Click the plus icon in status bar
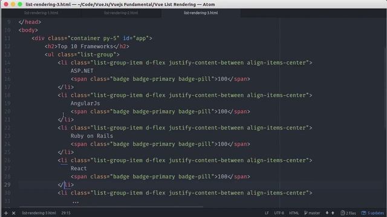The height and width of the screenshot is (217, 387). (x=6, y=213)
